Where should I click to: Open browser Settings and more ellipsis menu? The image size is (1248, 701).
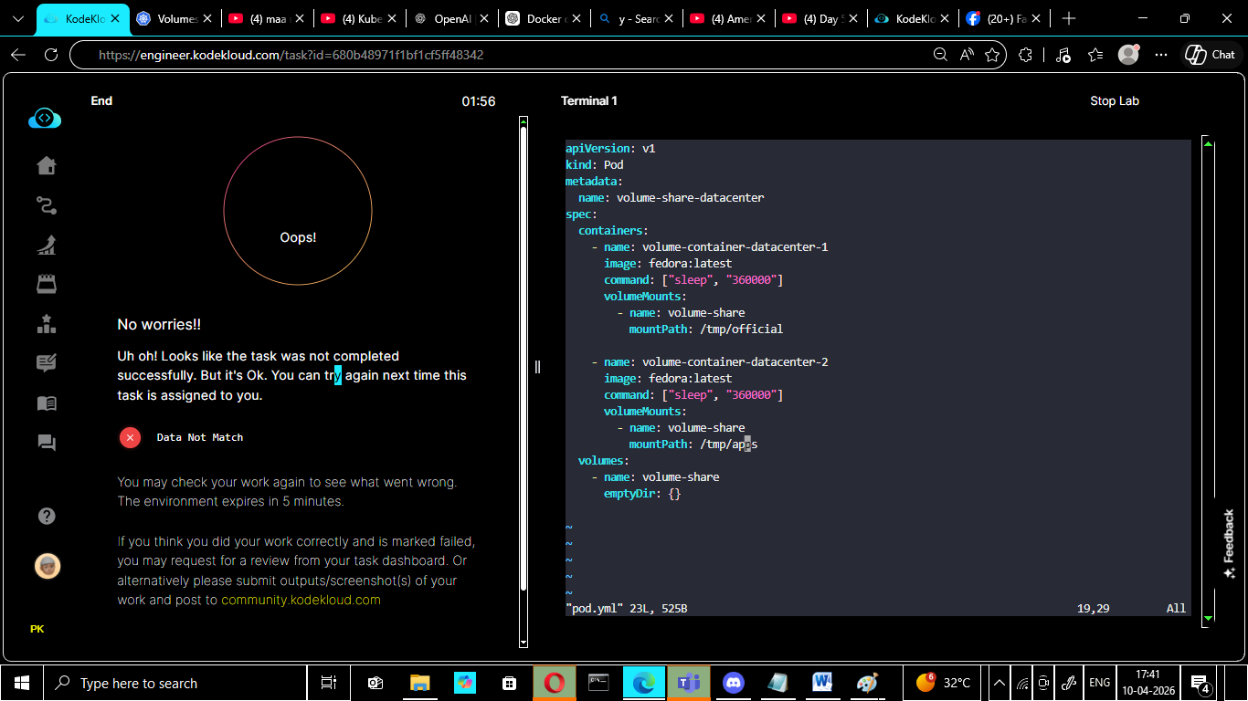point(1161,55)
